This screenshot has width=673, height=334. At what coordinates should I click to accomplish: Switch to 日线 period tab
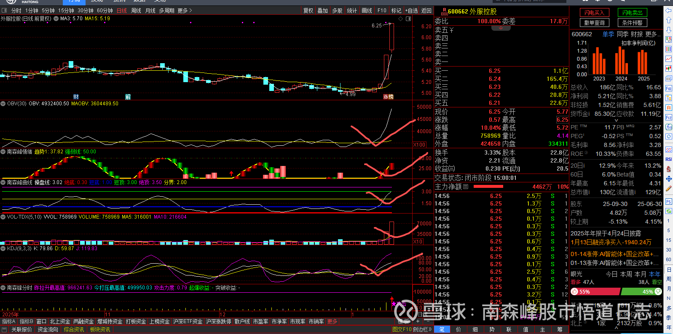point(122,11)
